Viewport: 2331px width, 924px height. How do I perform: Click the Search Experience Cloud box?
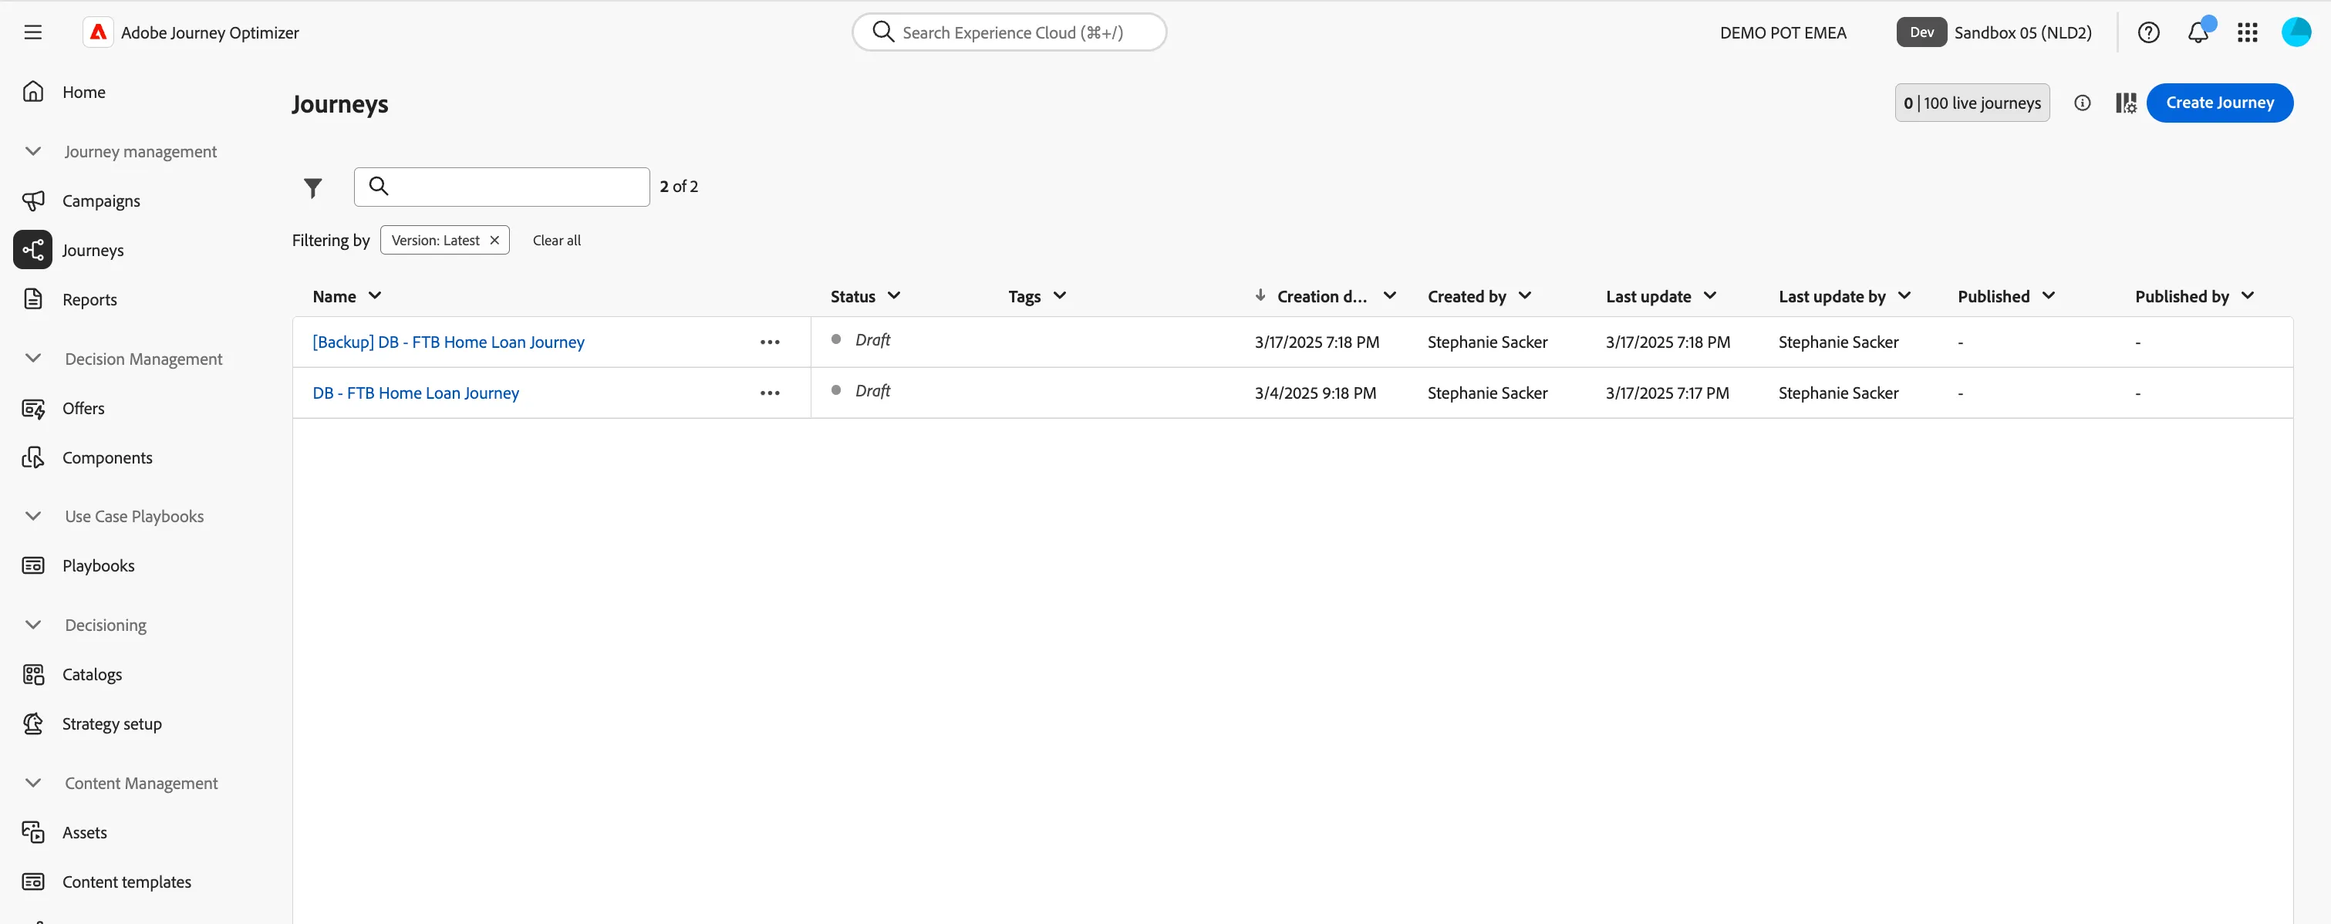(1009, 32)
